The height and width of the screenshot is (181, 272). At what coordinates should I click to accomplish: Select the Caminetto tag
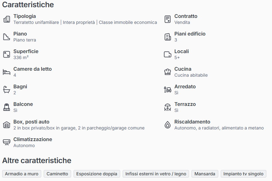(x=58, y=174)
